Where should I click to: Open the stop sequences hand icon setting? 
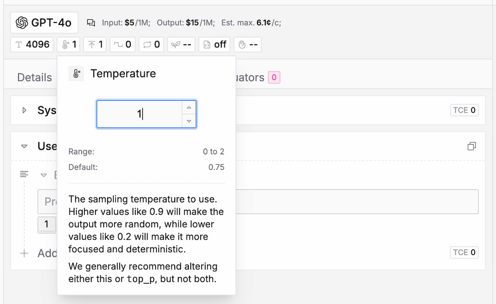[248, 44]
